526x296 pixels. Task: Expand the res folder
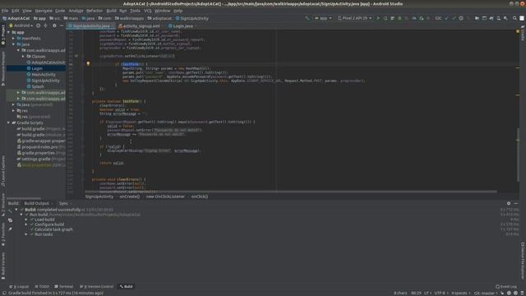coord(13,111)
